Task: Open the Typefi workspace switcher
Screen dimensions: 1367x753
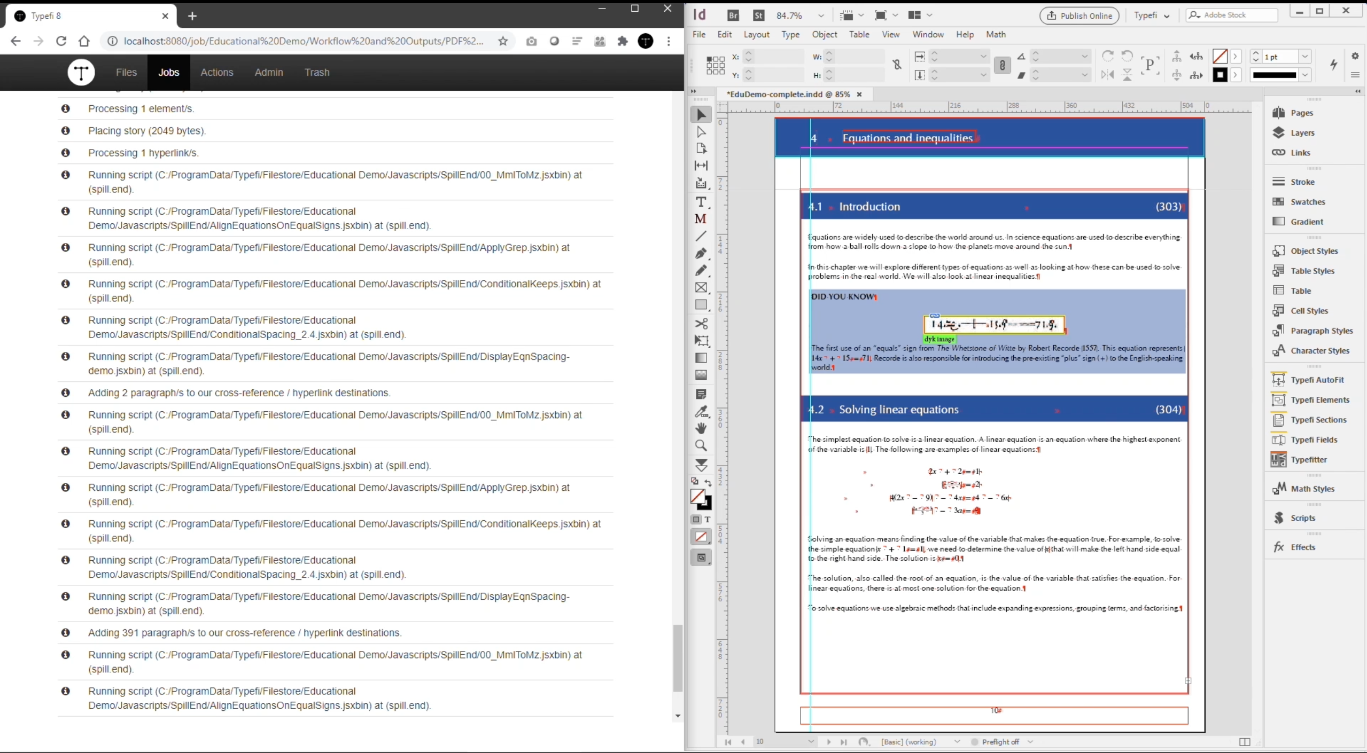Action: tap(1152, 15)
